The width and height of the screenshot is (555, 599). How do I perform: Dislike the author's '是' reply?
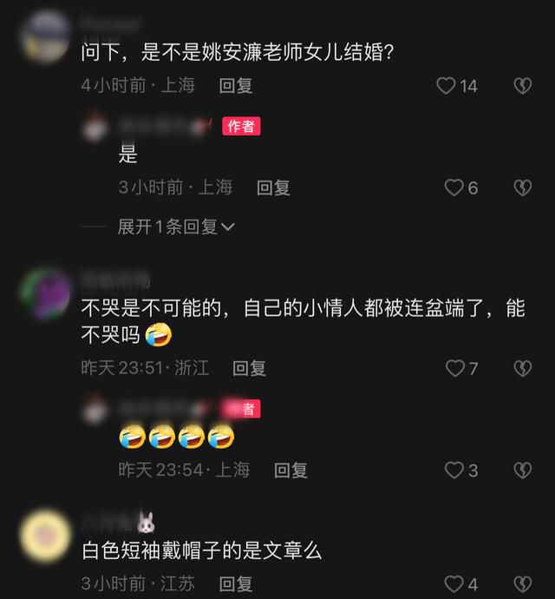click(523, 188)
